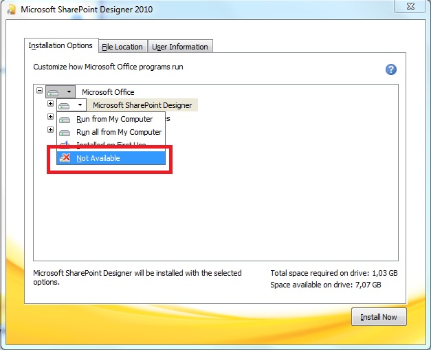Close the SharePoint Designer setup window
The image size is (431, 350).
coord(410,6)
